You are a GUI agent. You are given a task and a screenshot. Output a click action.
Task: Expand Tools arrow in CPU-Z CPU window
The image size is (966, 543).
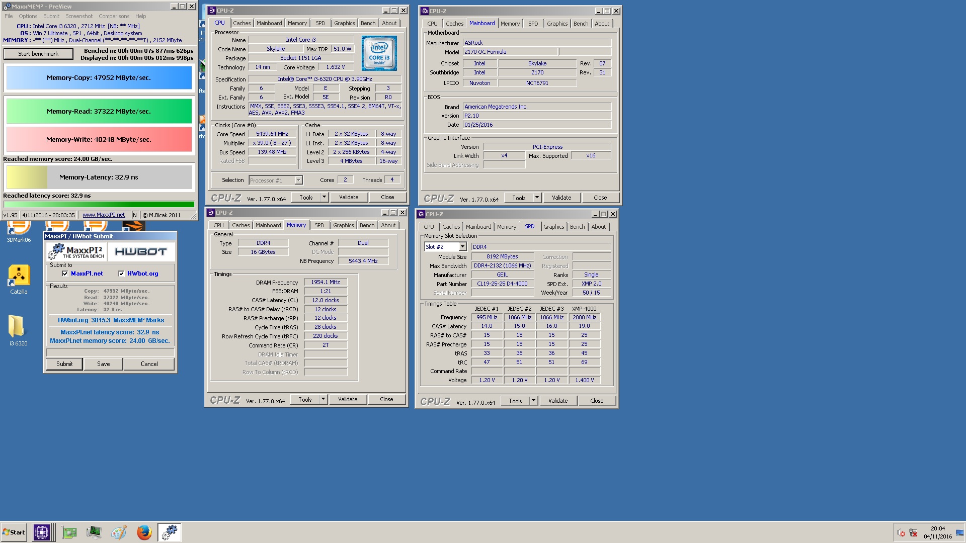pos(324,197)
